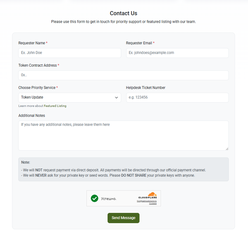Click the Choose Priority Service label
The height and width of the screenshot is (238, 248).
[37, 87]
